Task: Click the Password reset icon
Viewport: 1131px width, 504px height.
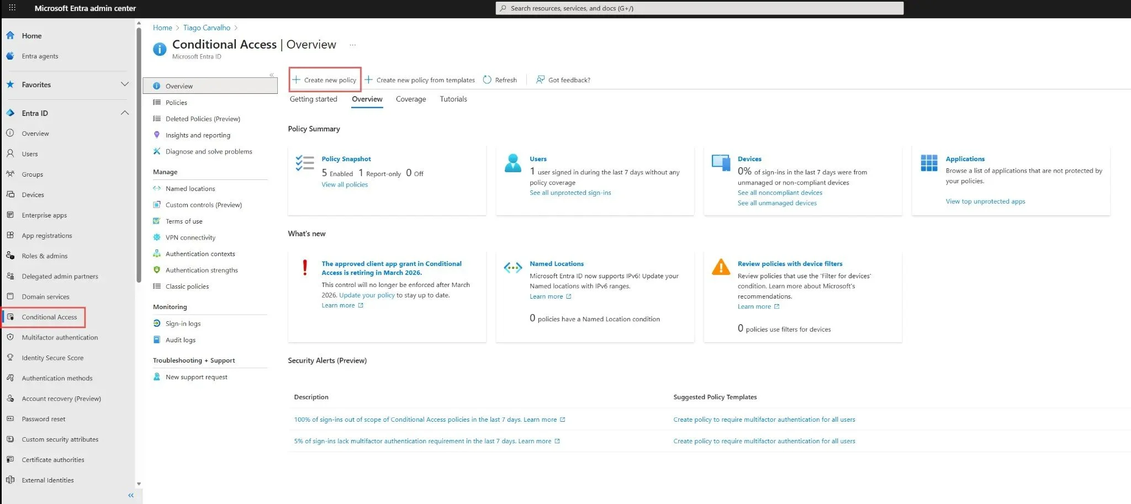Action: point(10,418)
